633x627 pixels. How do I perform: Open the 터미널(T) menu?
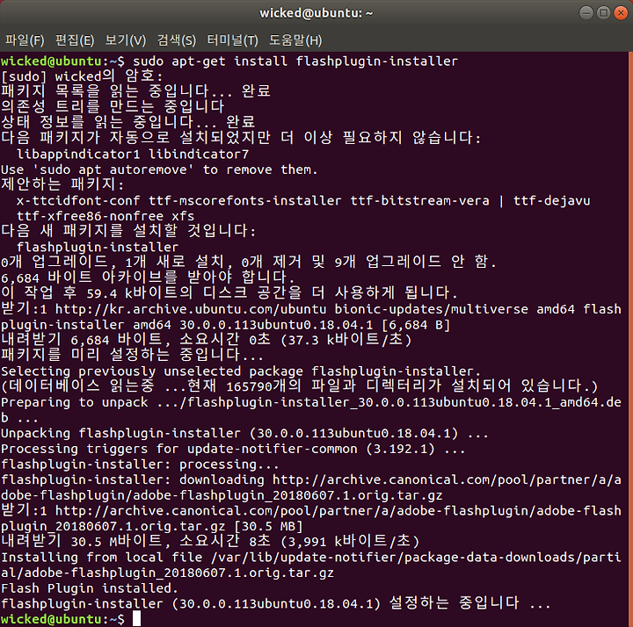[232, 40]
